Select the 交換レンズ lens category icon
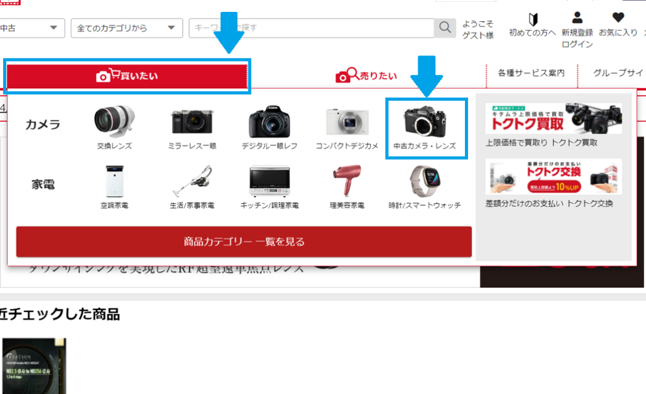646x394 pixels. coord(114,121)
